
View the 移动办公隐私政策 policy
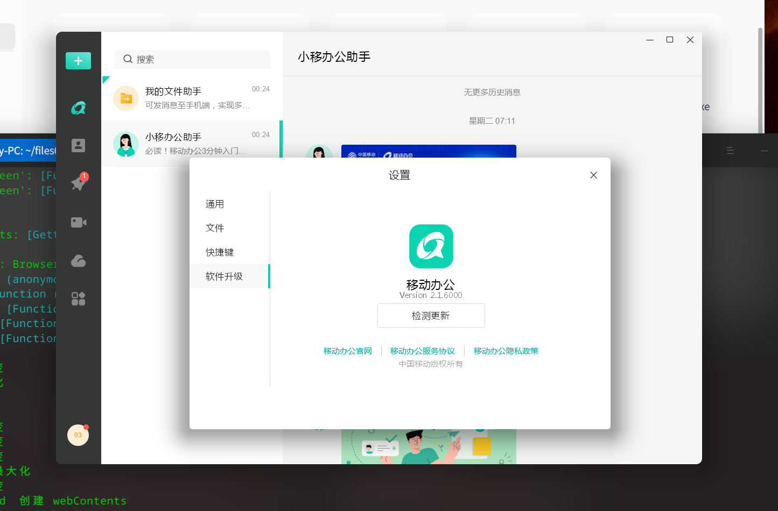coord(506,351)
